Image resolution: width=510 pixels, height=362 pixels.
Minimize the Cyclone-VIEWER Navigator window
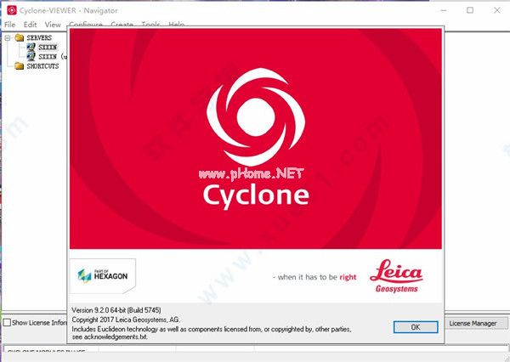click(x=444, y=10)
